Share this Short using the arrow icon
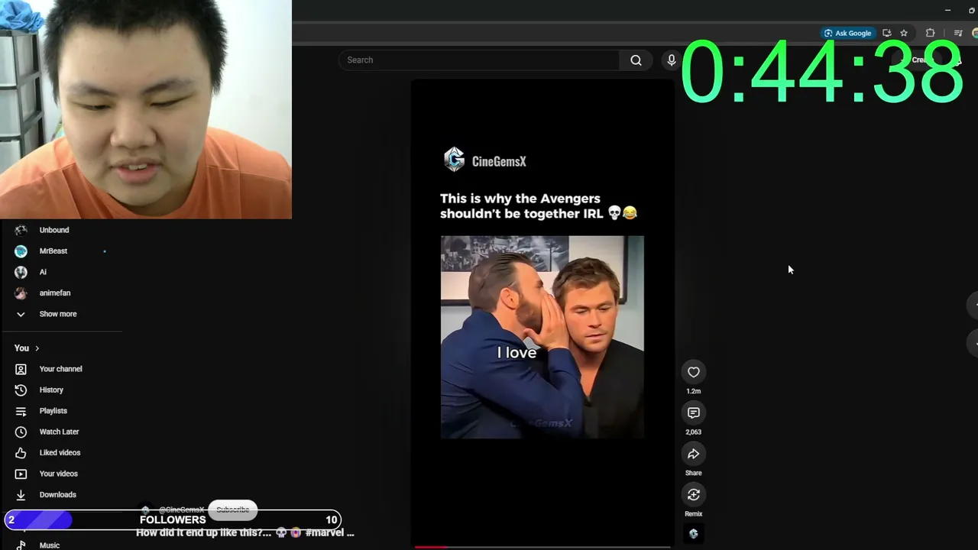 [x=693, y=454]
